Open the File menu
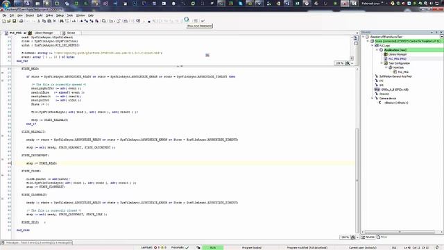Image resolution: width=444 pixels, height=250 pixels. [4, 15]
